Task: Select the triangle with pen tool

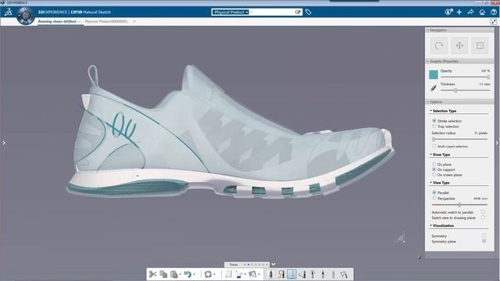Action: pyautogui.click(x=302, y=274)
